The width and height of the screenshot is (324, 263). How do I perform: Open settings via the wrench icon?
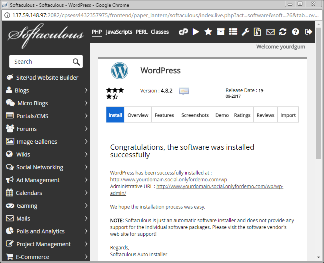click(246, 32)
